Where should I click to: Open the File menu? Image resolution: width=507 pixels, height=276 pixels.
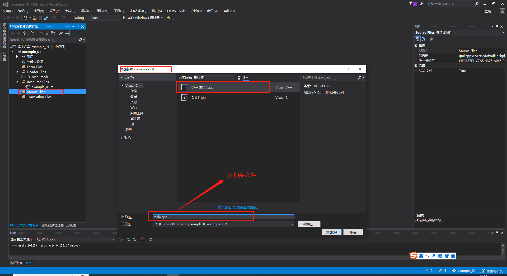[8, 11]
